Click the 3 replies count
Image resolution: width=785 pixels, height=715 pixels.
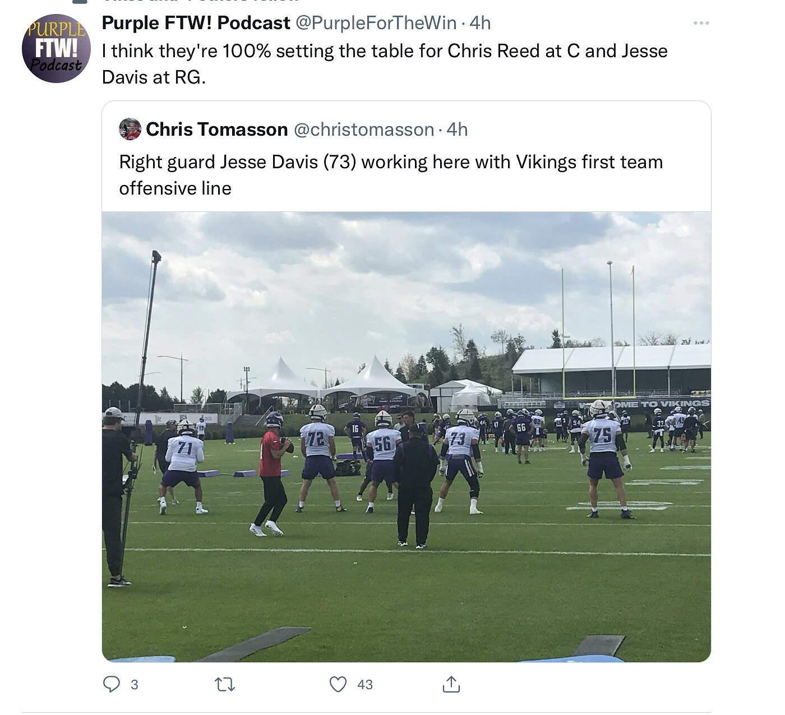click(134, 685)
